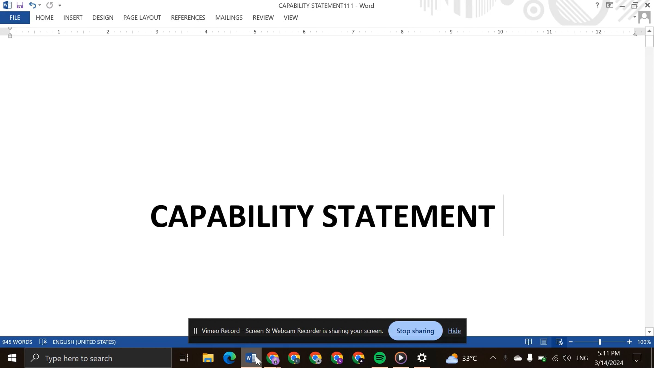Open the proofing errors status icon

(43, 342)
